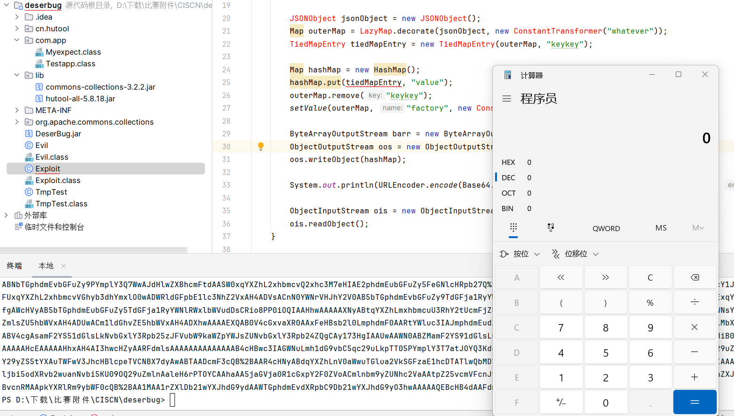Click the multiply operator key
This screenshot has height=416, width=734.
click(x=695, y=327)
